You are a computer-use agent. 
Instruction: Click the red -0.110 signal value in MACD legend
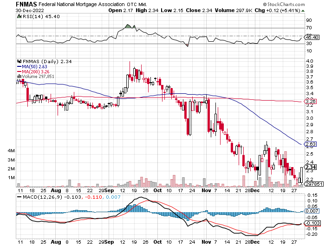click(x=93, y=197)
